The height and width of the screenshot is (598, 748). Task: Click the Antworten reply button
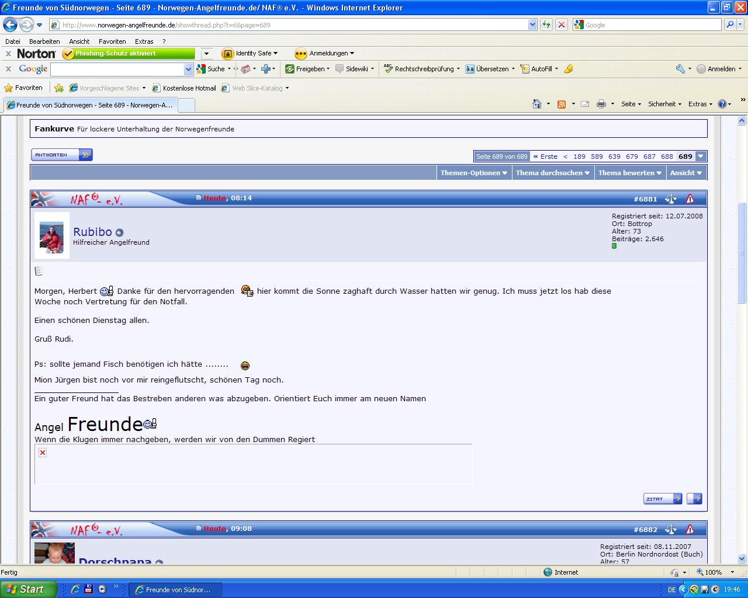pos(61,155)
